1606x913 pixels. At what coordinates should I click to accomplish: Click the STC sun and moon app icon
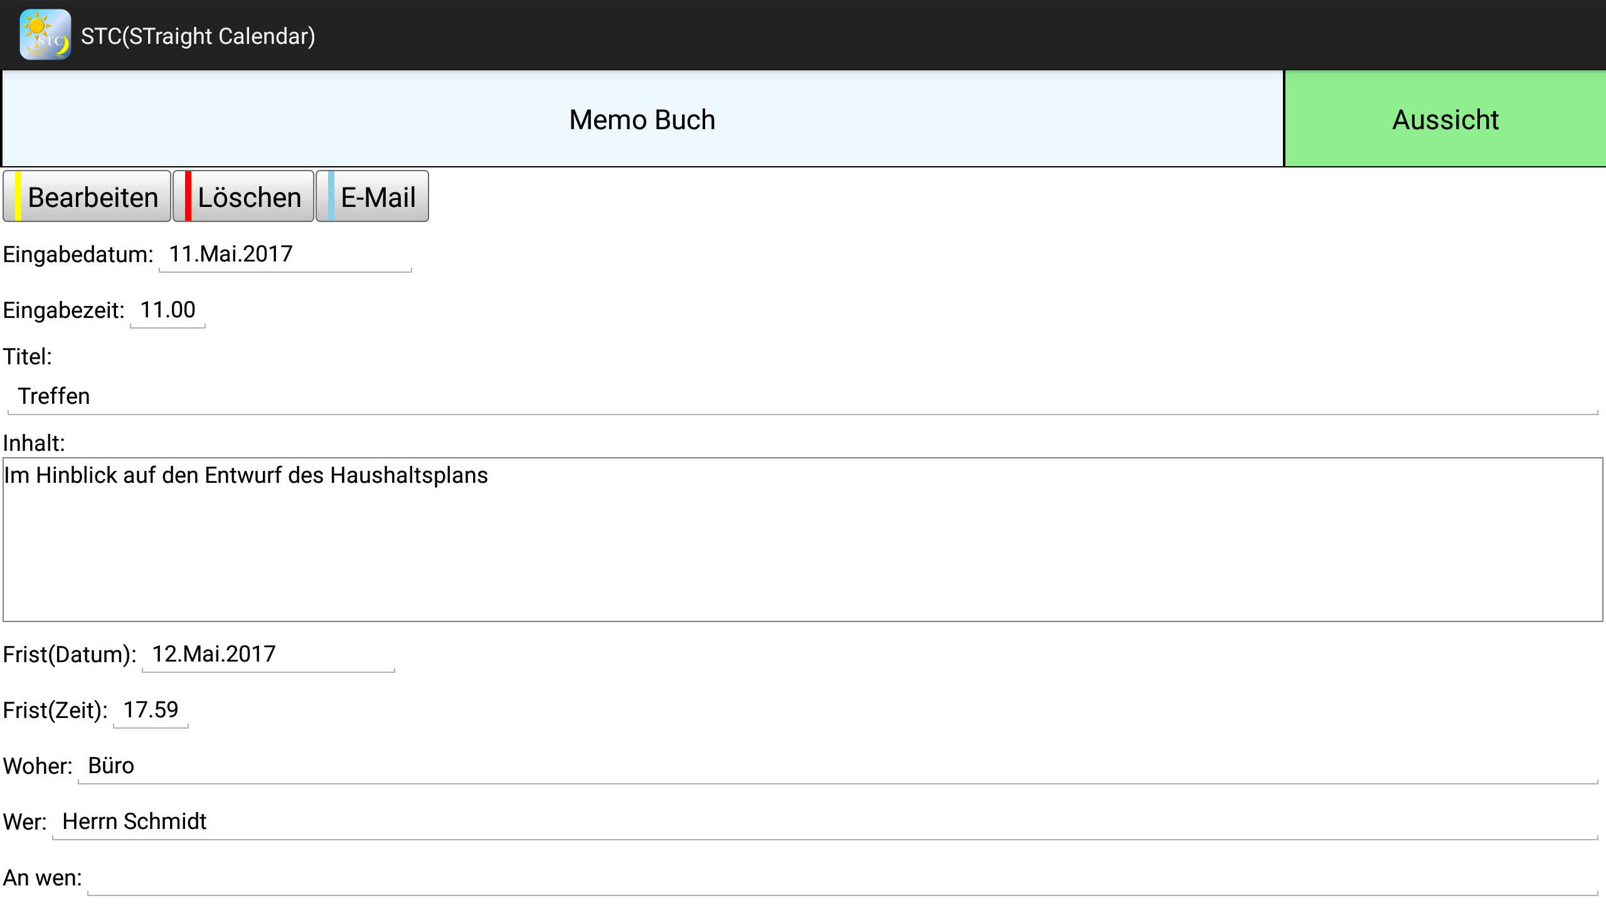(x=45, y=35)
